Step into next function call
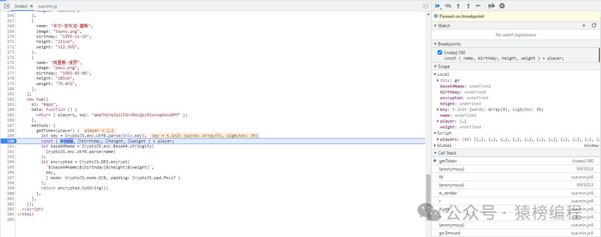The width and height of the screenshot is (601, 237). click(x=459, y=6)
